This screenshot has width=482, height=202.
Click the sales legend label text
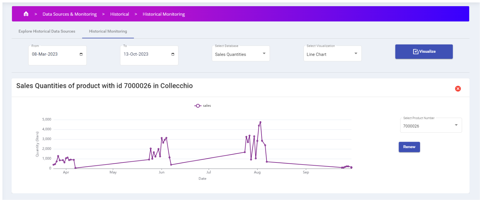click(207, 106)
